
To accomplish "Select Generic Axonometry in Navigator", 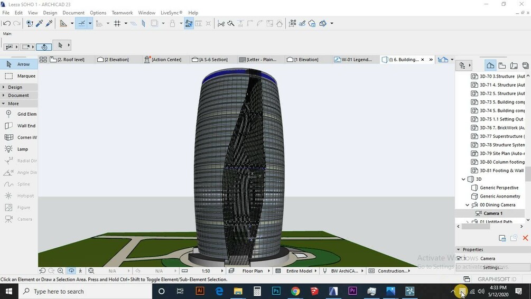I will 500,196.
